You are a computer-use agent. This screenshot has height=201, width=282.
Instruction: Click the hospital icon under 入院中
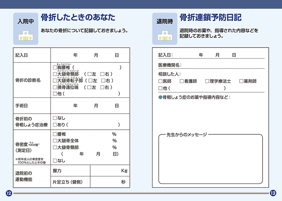tap(26, 35)
